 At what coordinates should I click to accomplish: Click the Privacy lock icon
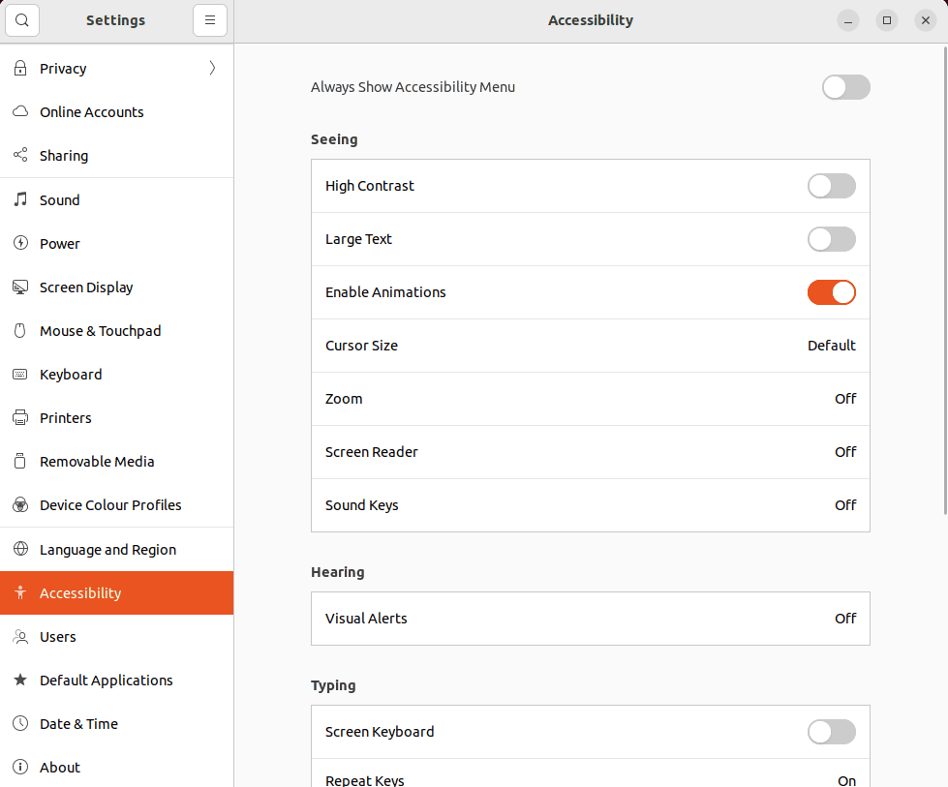(x=20, y=68)
